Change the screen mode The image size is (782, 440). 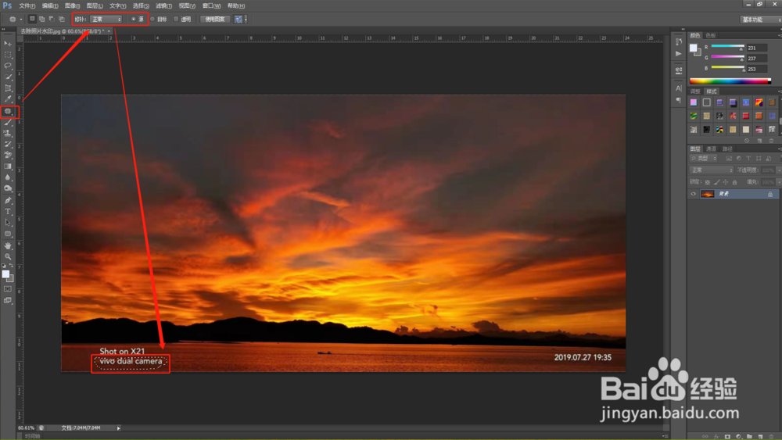tap(8, 300)
